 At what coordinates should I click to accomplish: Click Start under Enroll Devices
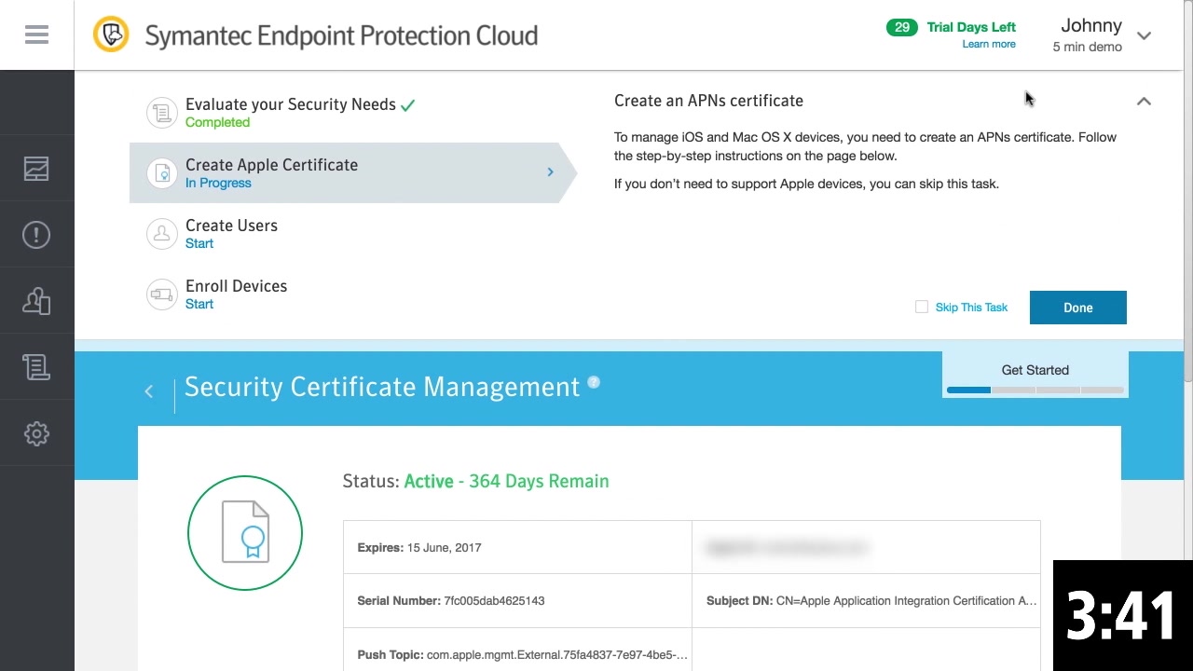click(199, 304)
